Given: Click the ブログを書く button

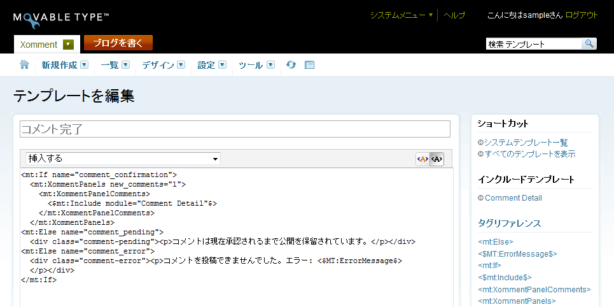Looking at the screenshot, I should pos(118,43).
